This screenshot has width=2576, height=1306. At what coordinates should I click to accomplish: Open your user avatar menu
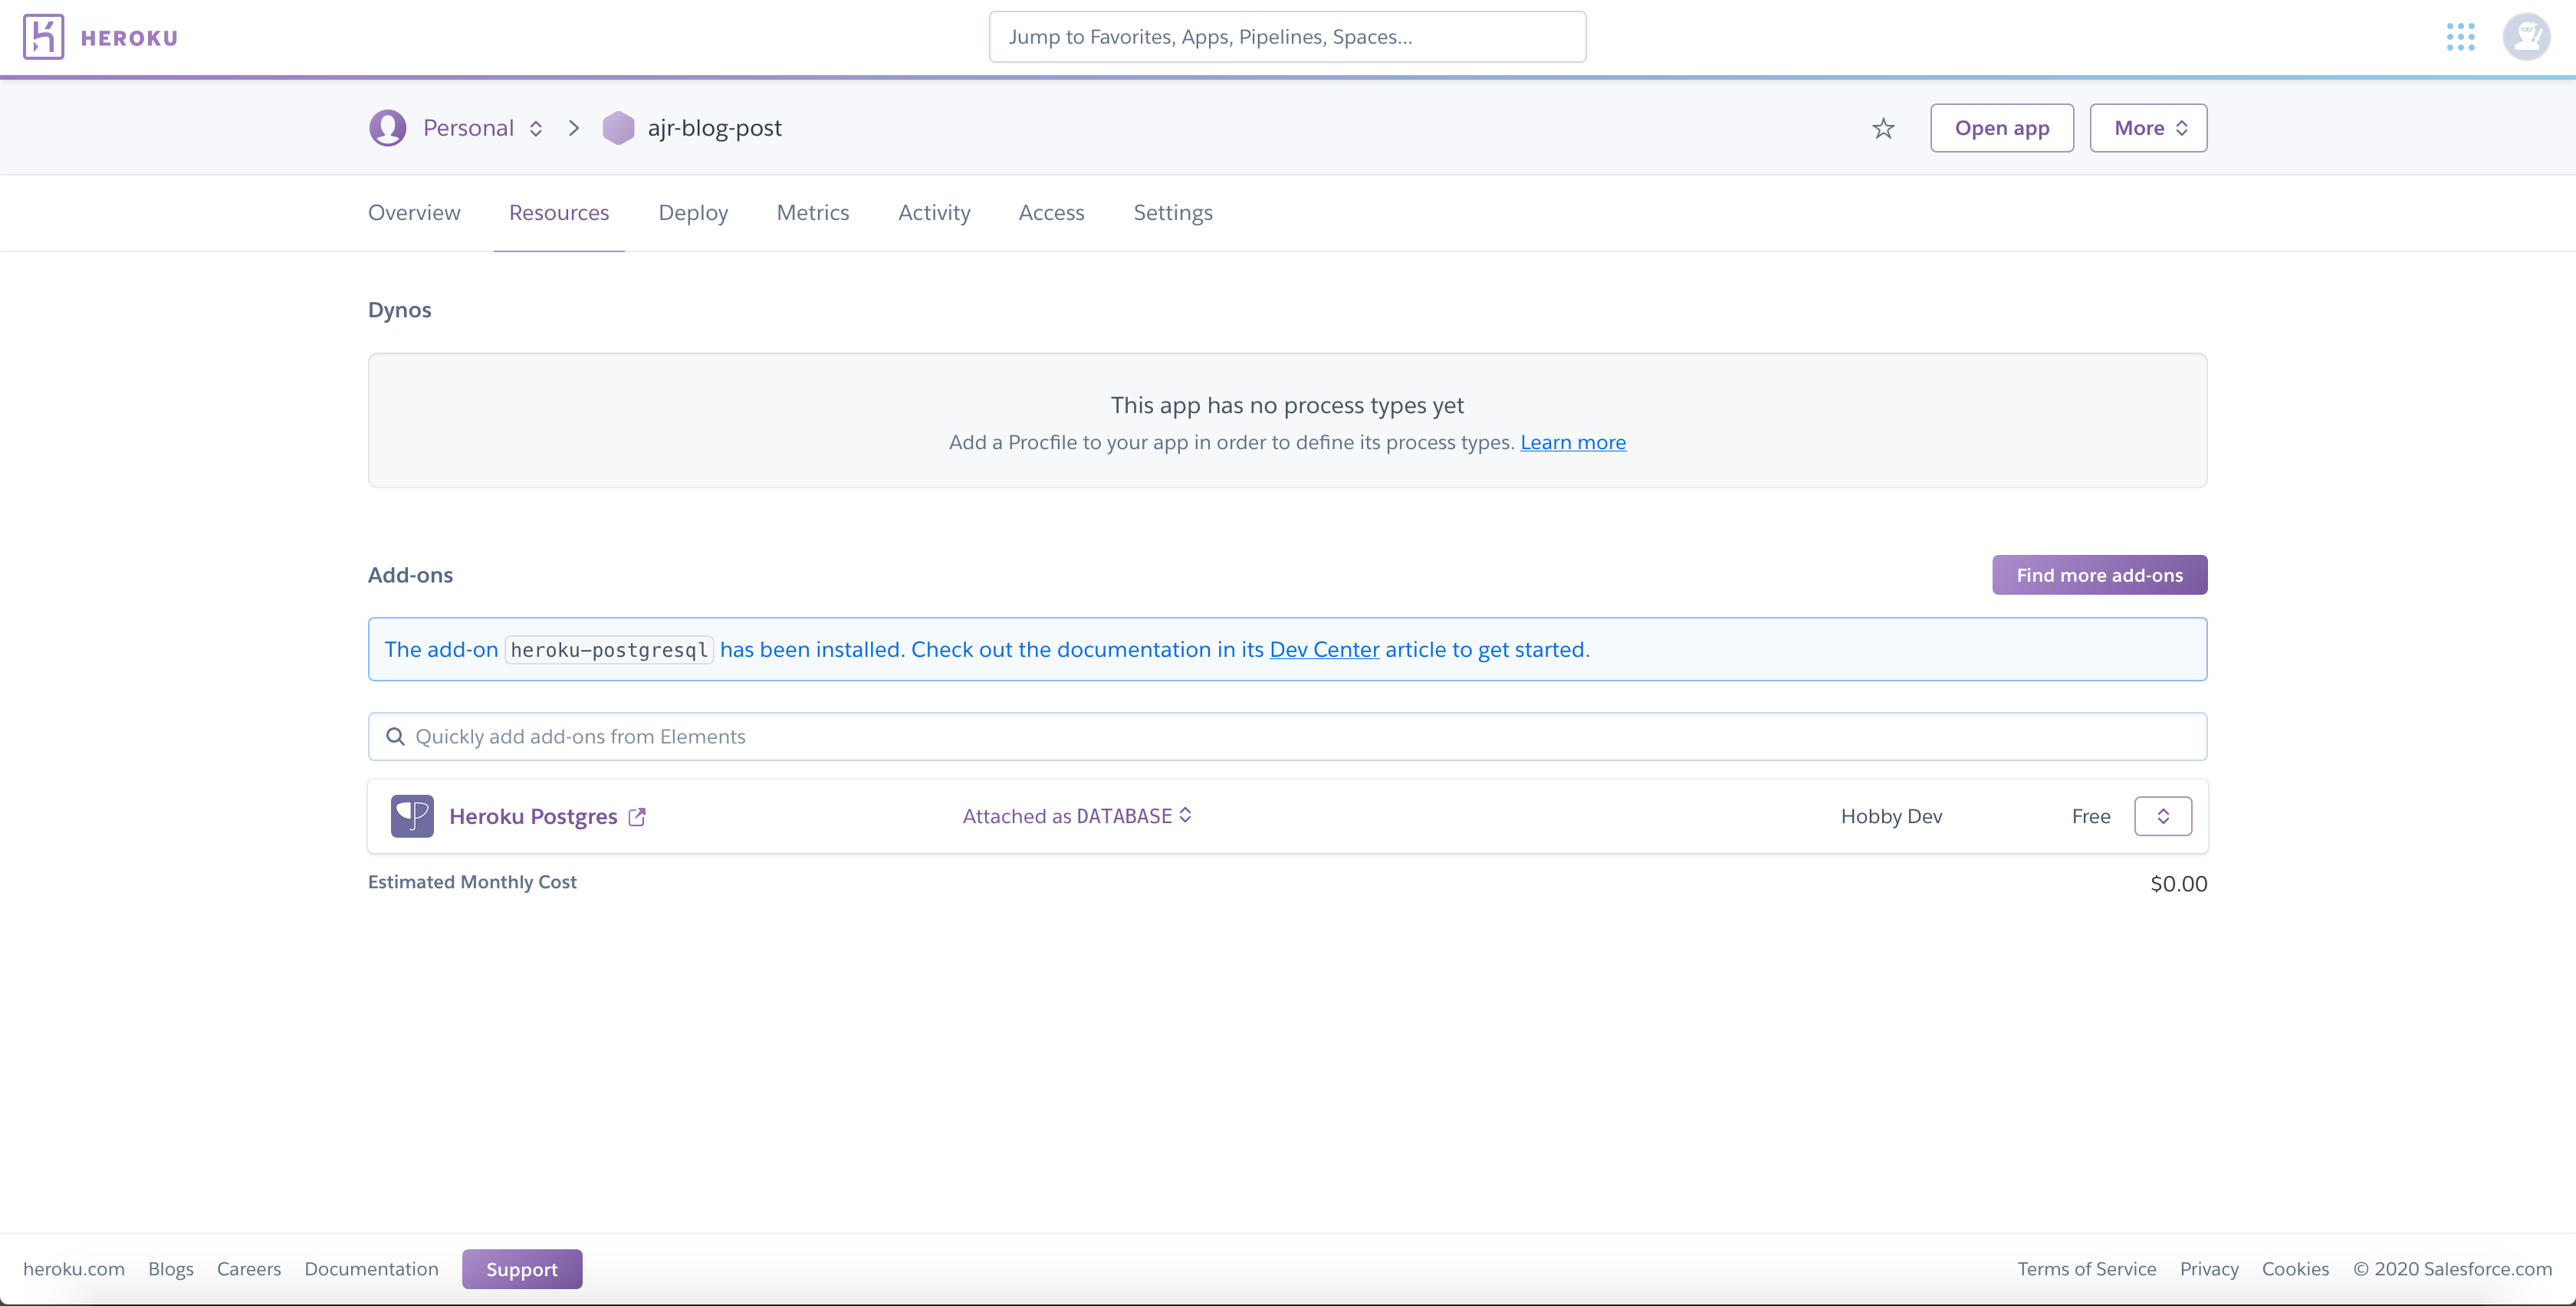tap(2526, 37)
